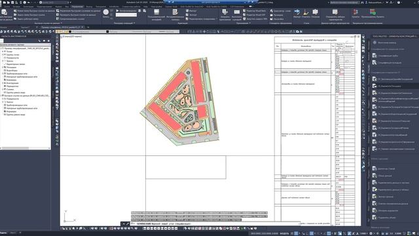Select Характерные линии in the tree
Viewport: 419px width, 236px height.
pos(16,64)
